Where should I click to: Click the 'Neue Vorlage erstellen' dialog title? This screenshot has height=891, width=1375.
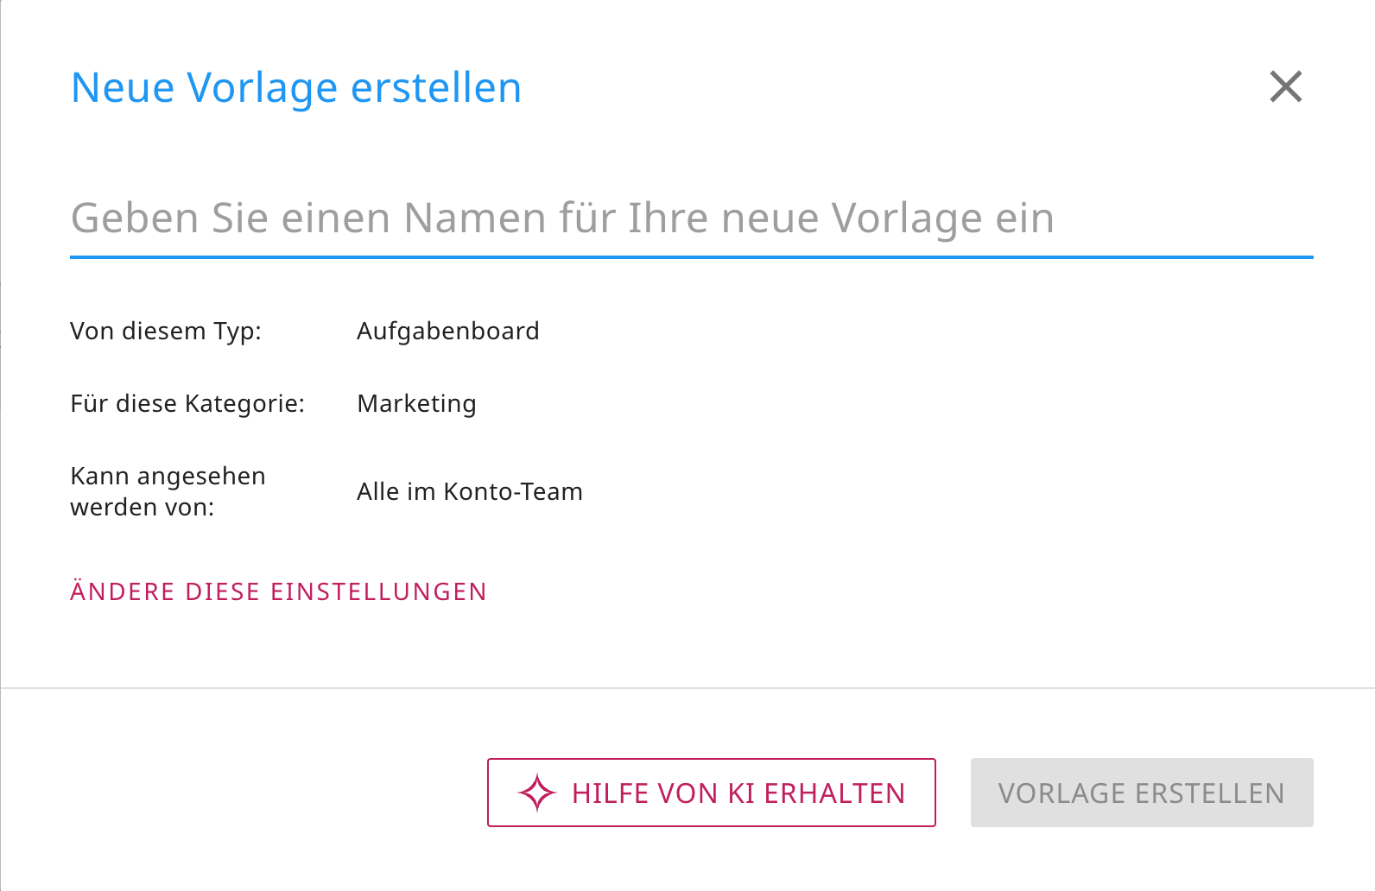(x=296, y=87)
